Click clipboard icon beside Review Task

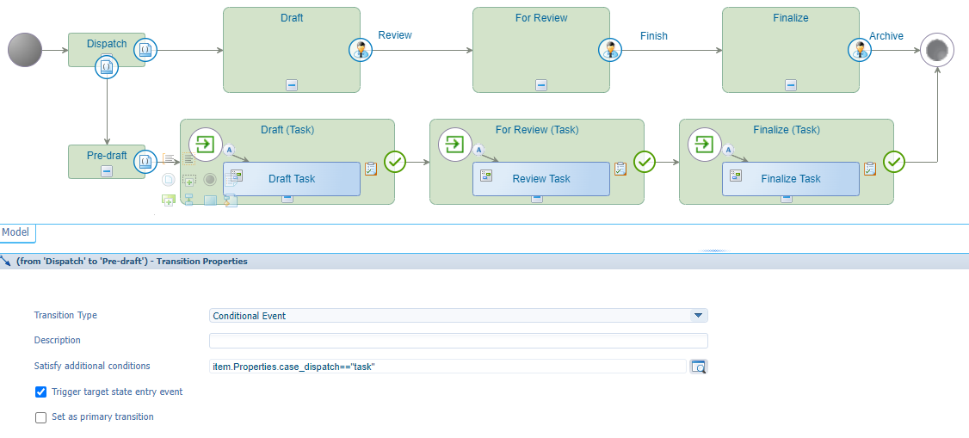click(620, 170)
